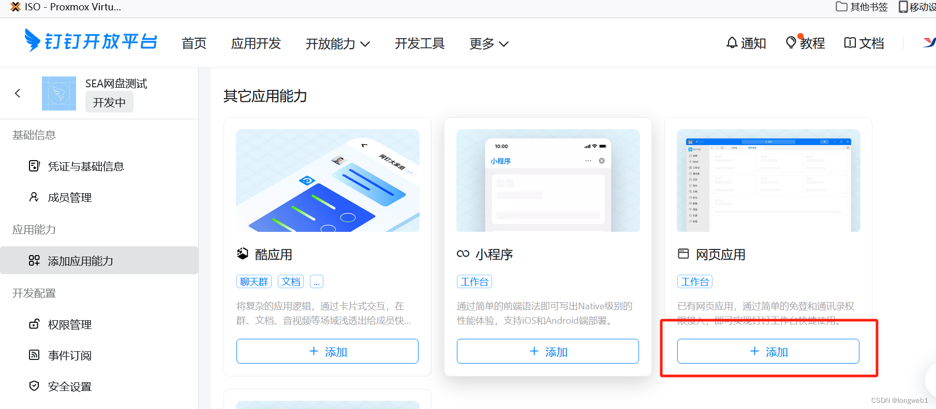Click the 文档 tag on 酷应用
936x409 pixels.
[x=291, y=281]
